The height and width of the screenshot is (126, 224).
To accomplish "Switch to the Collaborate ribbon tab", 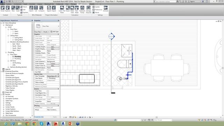I will click(x=60, y=4).
